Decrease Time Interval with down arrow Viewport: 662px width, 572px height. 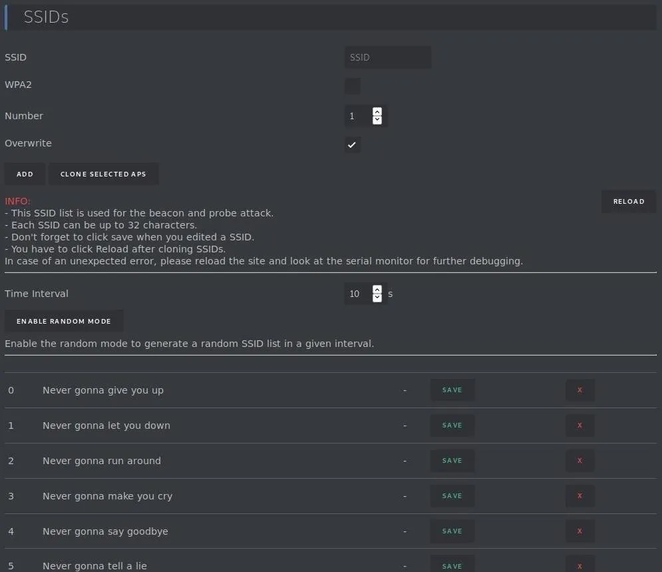pyautogui.click(x=377, y=298)
